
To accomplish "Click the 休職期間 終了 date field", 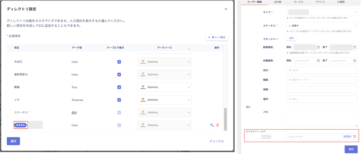I will click(x=343, y=61).
